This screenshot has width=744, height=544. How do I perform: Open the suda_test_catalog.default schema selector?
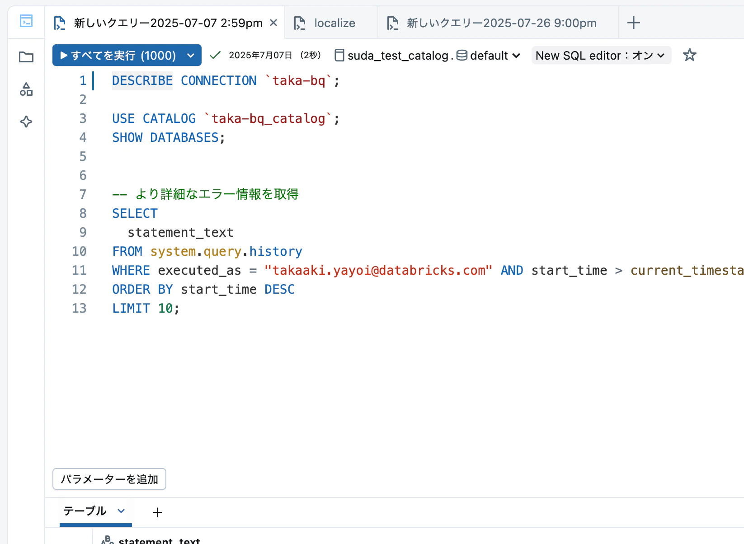(427, 55)
